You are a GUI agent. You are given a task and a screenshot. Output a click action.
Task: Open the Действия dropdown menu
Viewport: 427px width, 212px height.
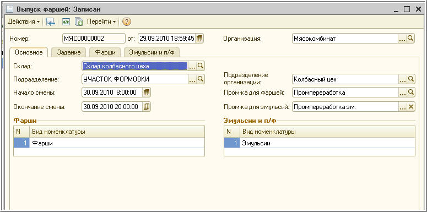pyautogui.click(x=24, y=22)
